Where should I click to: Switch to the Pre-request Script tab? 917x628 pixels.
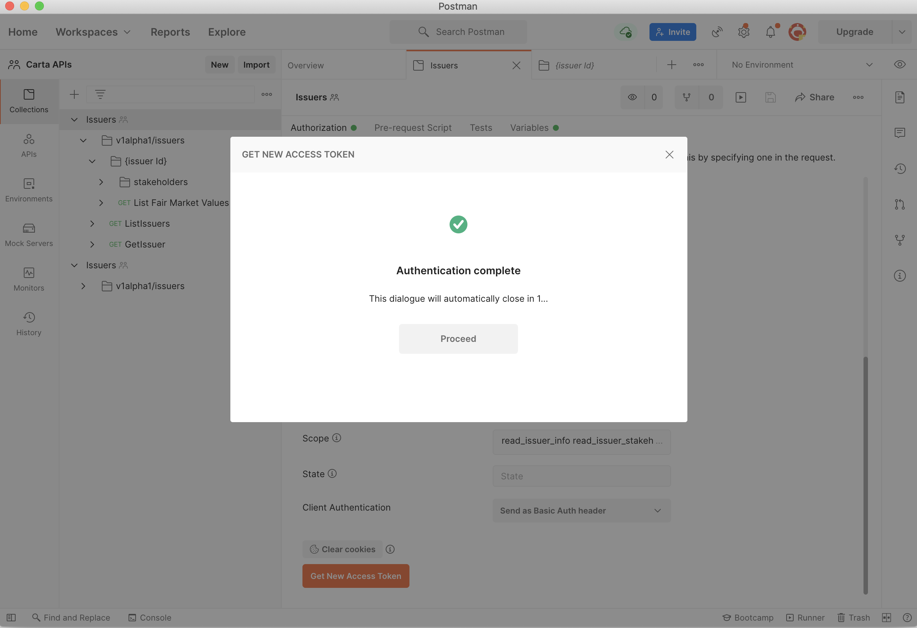pos(413,128)
